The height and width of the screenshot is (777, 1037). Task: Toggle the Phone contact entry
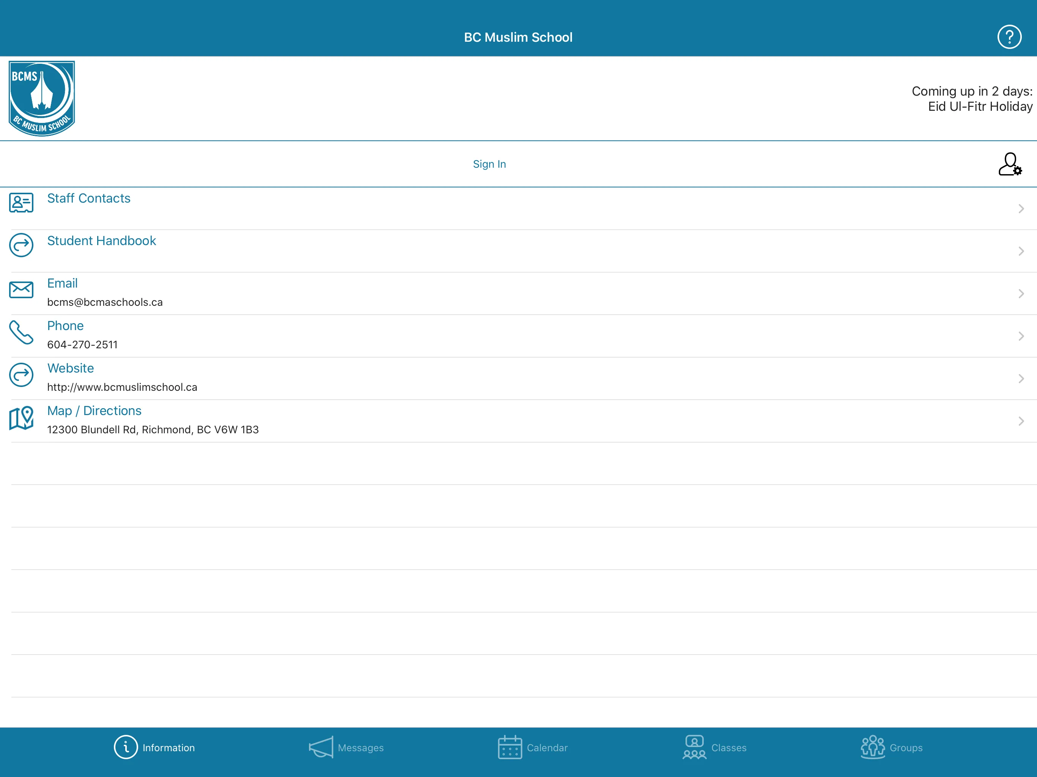coord(518,335)
